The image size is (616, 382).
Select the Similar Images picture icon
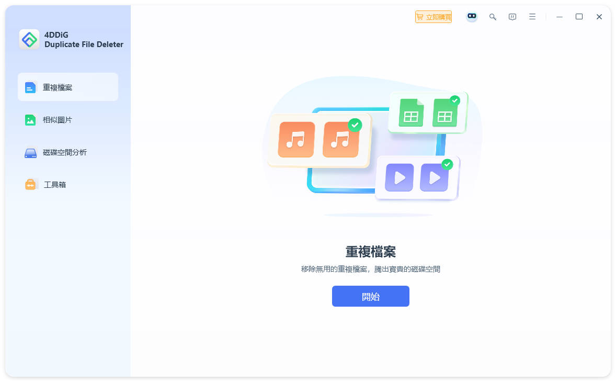coord(30,119)
